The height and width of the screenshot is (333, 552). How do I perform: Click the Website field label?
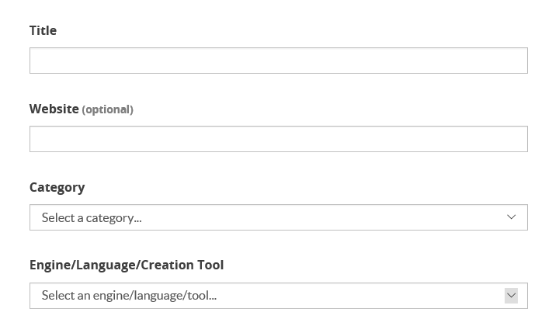point(54,109)
